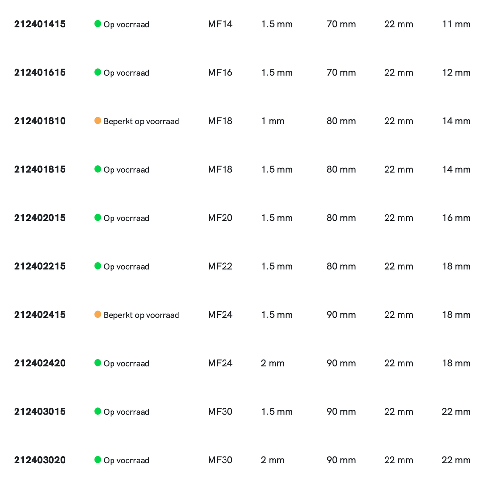This screenshot has height=485, width=485.
Task: Click "Beperkt op voorraad" text for 212401810
Action: [x=141, y=121]
